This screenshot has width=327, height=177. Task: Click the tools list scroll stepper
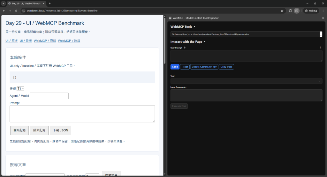[321, 34]
